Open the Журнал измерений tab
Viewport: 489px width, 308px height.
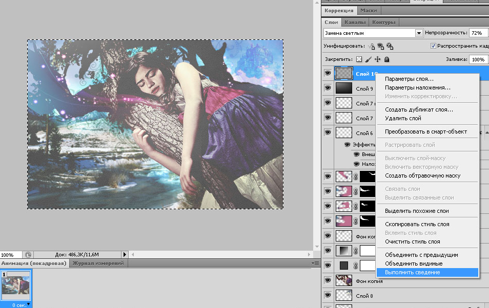[98, 263]
